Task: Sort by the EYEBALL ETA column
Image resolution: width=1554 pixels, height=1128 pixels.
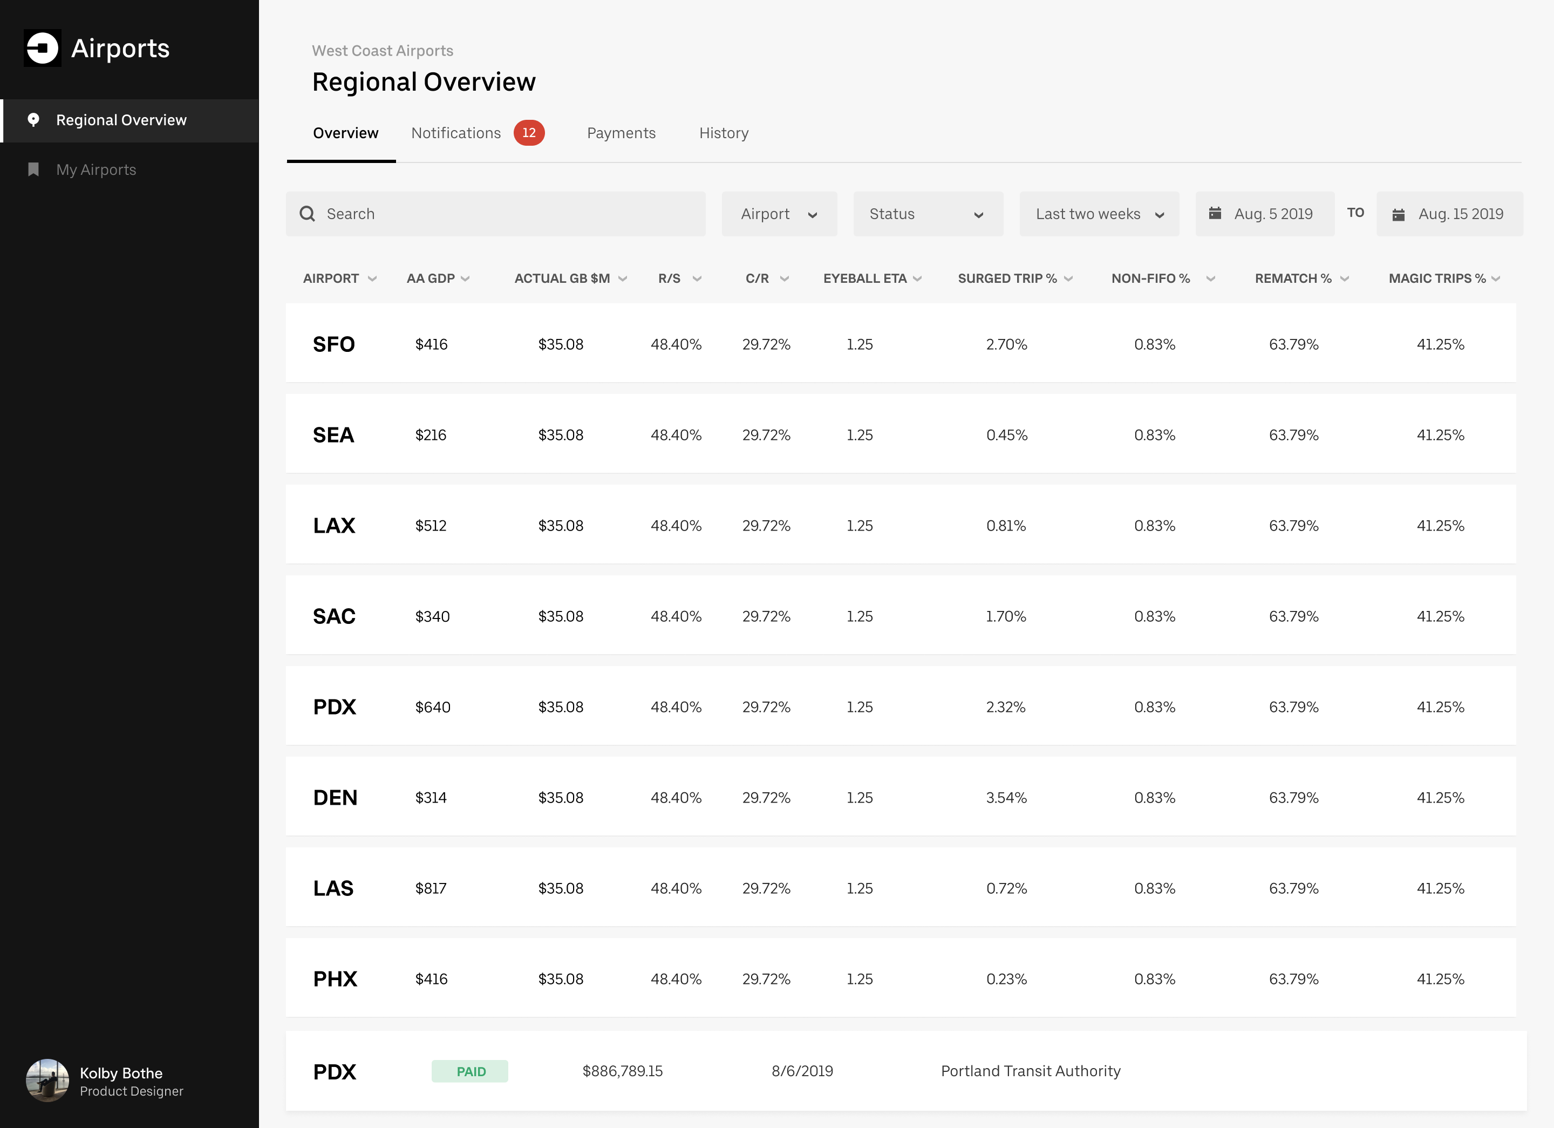Action: (873, 278)
